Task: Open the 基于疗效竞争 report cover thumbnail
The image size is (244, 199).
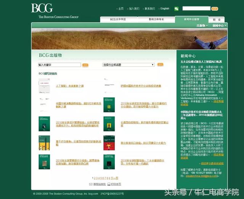Action: pyautogui.click(x=44, y=143)
